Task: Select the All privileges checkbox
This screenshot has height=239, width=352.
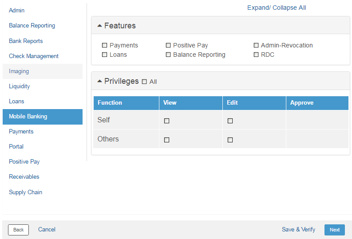Action: coord(144,82)
